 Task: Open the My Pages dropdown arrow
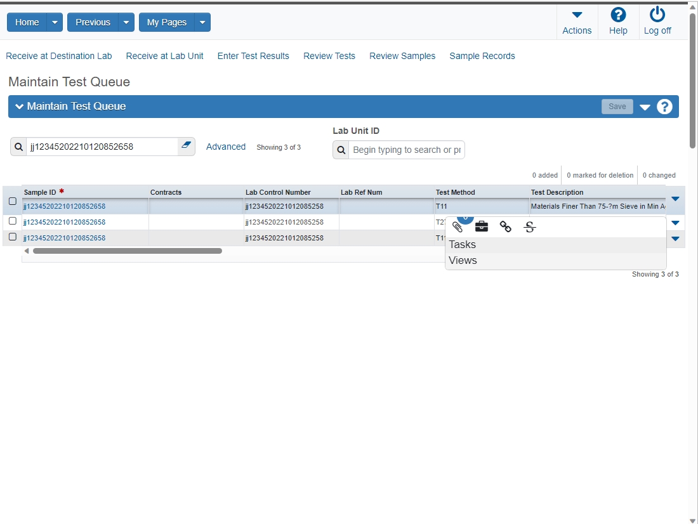point(202,22)
